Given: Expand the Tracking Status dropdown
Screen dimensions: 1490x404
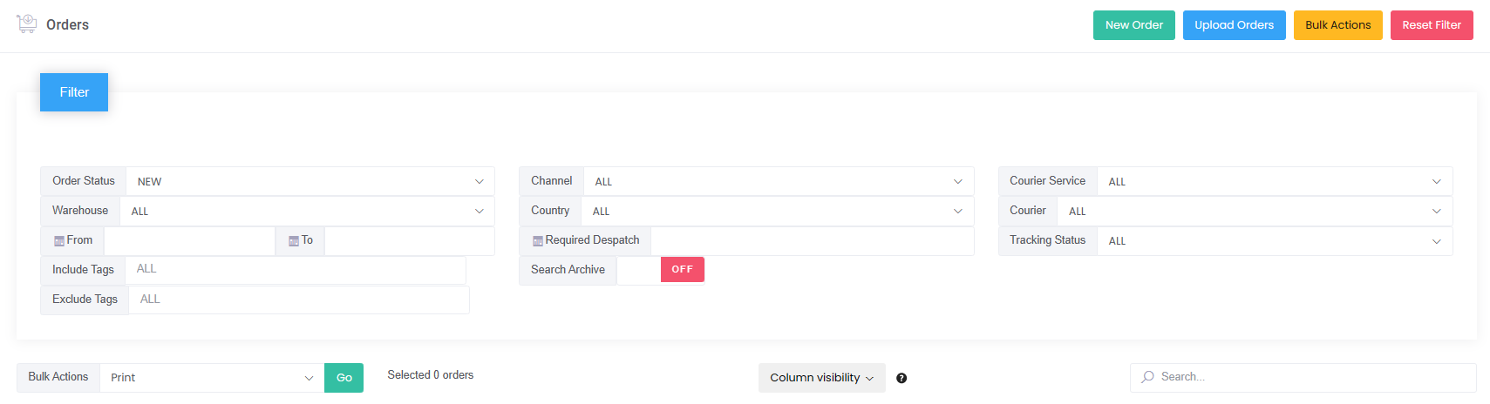Looking at the screenshot, I should click(1275, 240).
